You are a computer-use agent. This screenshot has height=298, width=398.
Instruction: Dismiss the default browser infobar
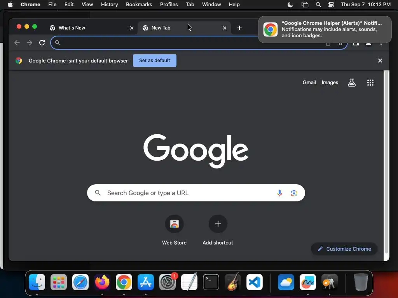point(380,61)
